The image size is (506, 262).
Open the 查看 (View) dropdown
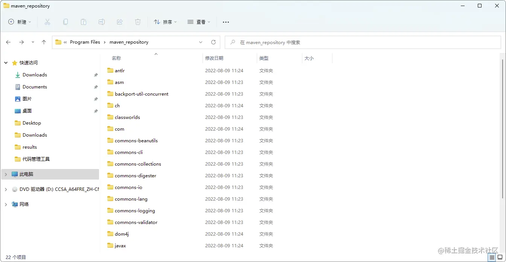[199, 22]
